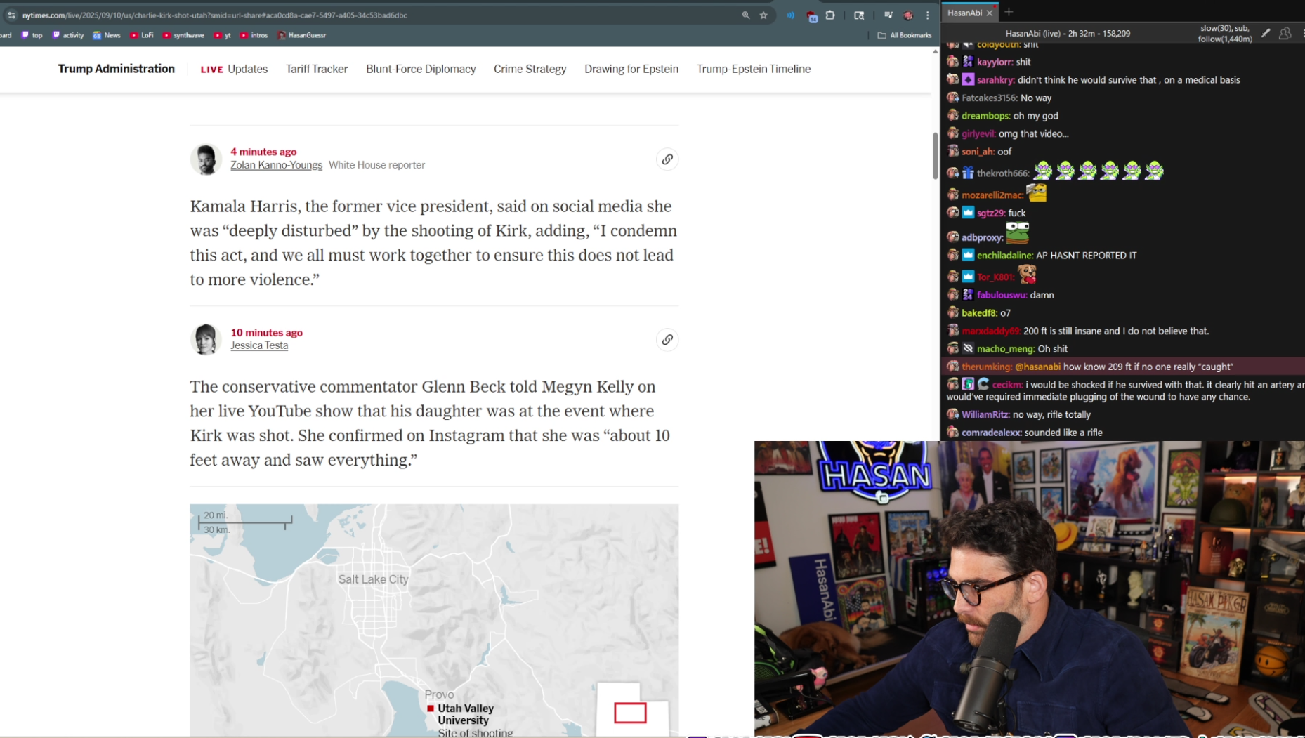Click the @hasanabi mention in chat

[1037, 367]
